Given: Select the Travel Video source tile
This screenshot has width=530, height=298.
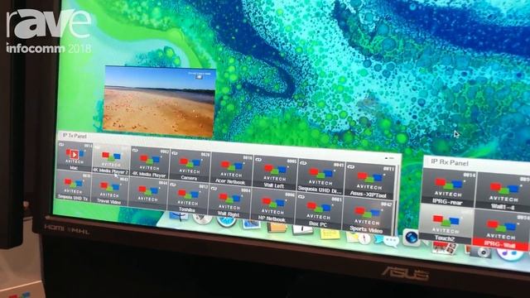Looking at the screenshot, I should point(109,190).
